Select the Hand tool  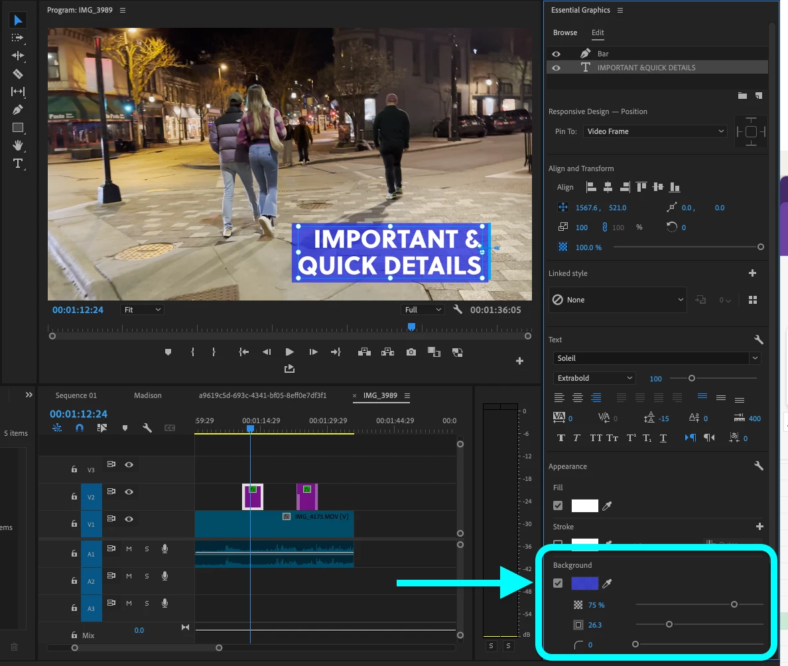point(18,145)
